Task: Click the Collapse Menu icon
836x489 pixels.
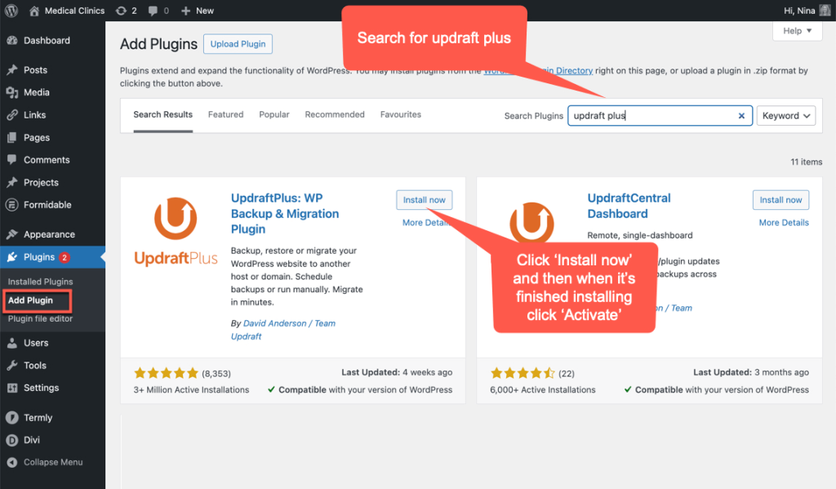Action: 12,462
